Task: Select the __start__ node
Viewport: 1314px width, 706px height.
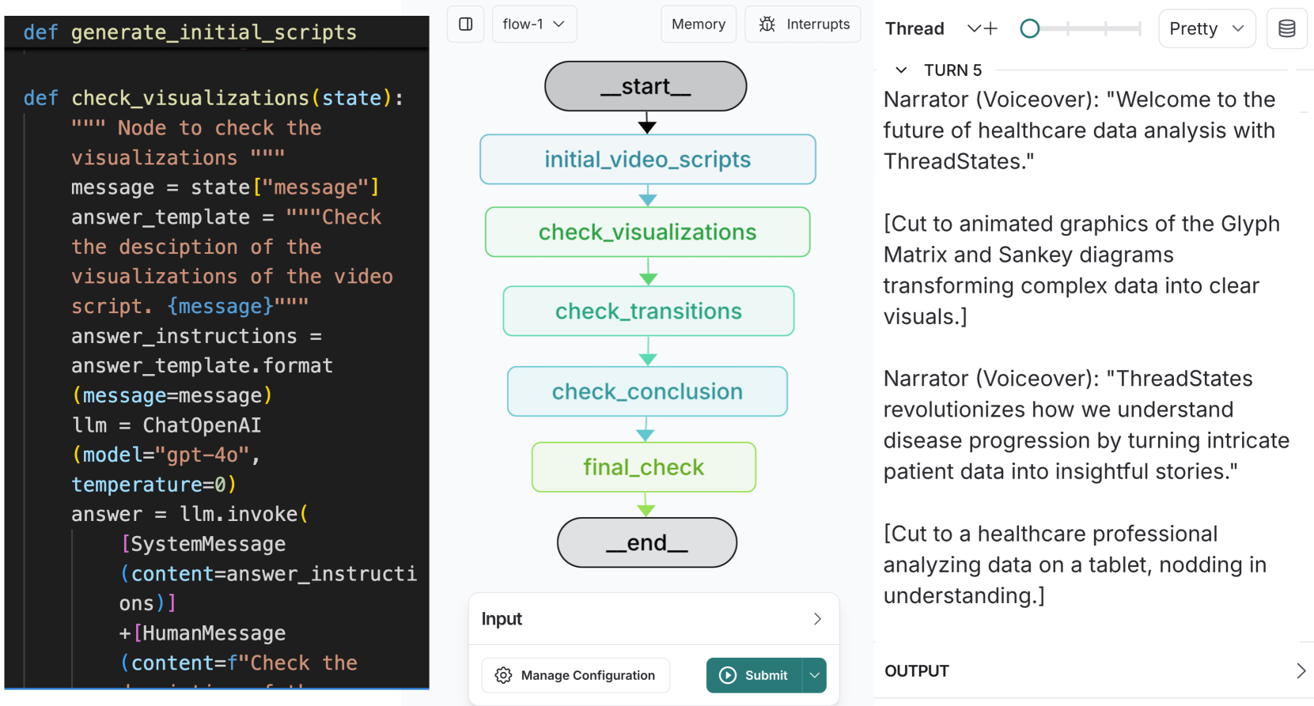Action: [646, 86]
